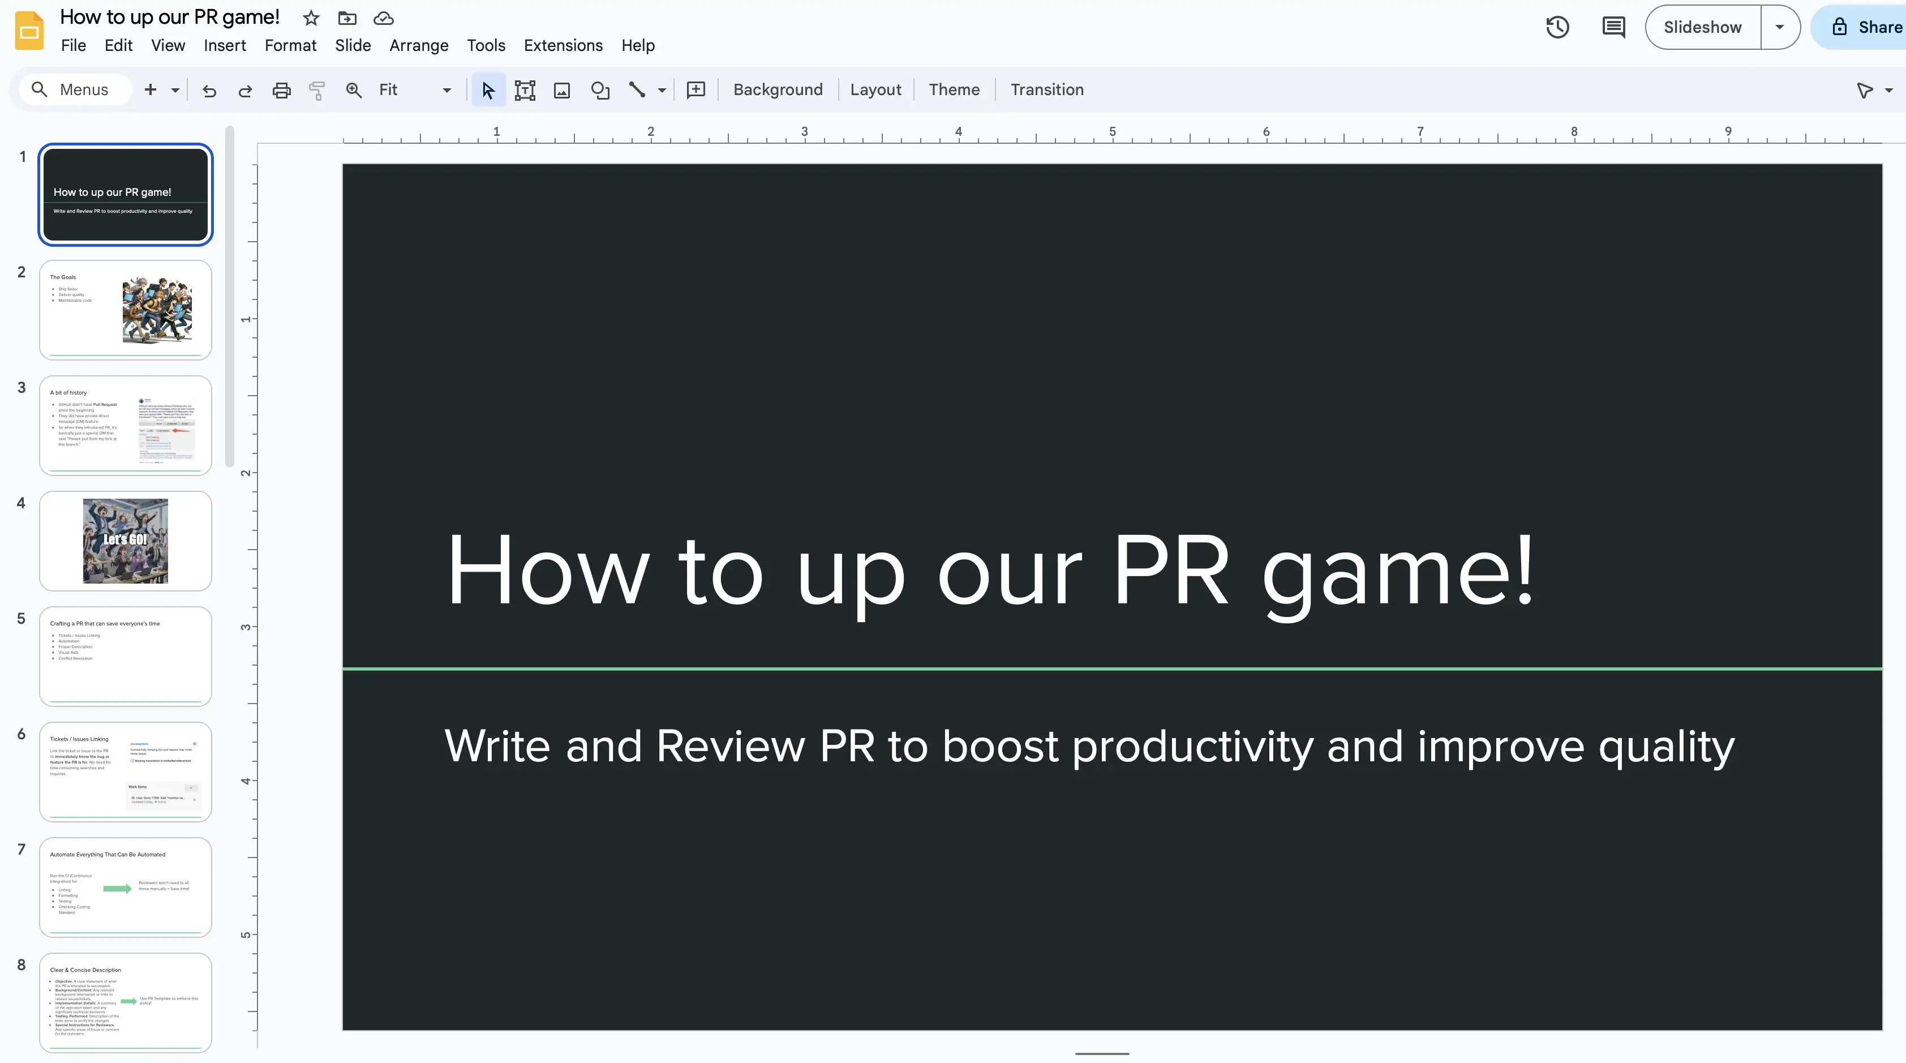Expand the Slideshow options arrow
Image resolution: width=1906 pixels, height=1063 pixels.
[1779, 27]
